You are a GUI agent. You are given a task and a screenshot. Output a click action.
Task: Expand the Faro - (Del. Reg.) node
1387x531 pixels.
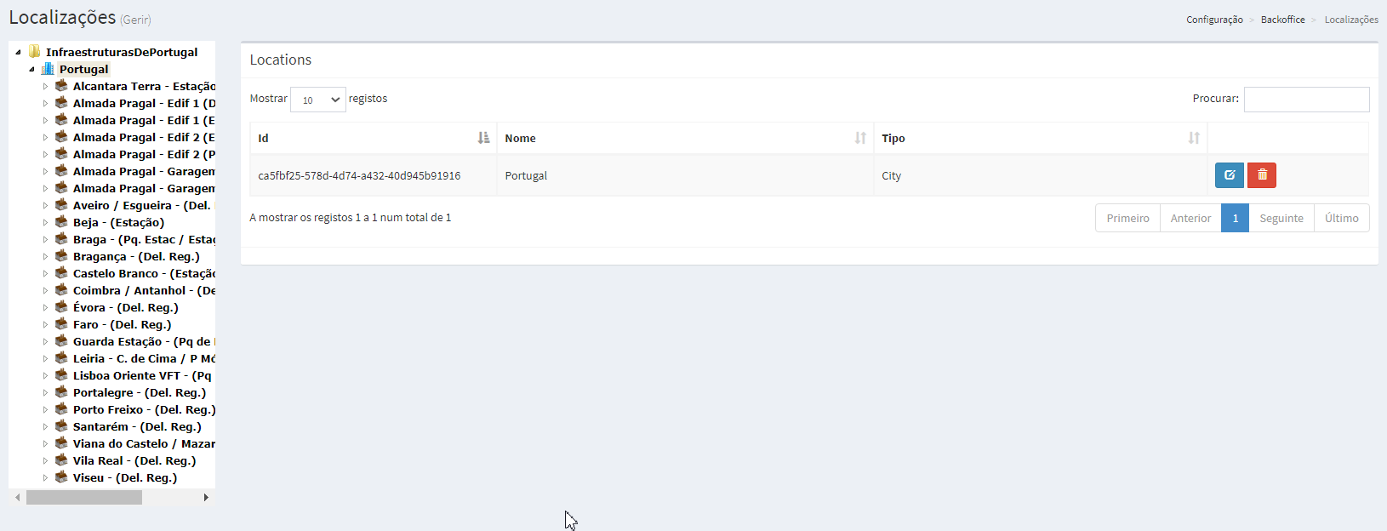point(46,324)
